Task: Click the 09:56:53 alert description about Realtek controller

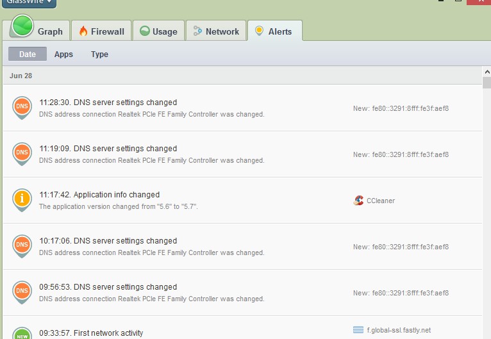Action: [151, 299]
